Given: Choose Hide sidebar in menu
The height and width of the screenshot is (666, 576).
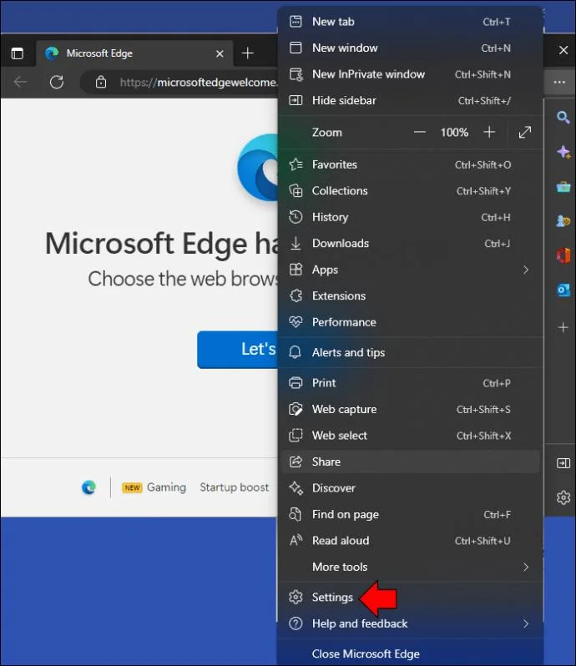Looking at the screenshot, I should [411, 101].
